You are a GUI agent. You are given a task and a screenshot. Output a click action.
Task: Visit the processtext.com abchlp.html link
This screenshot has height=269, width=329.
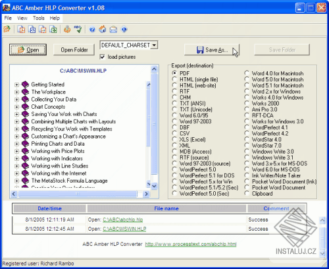(x=191, y=244)
